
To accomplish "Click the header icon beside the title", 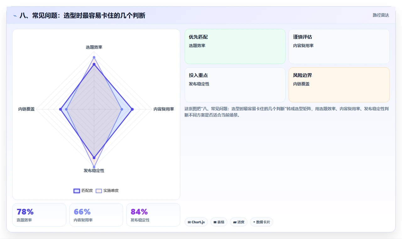I will click(15, 16).
